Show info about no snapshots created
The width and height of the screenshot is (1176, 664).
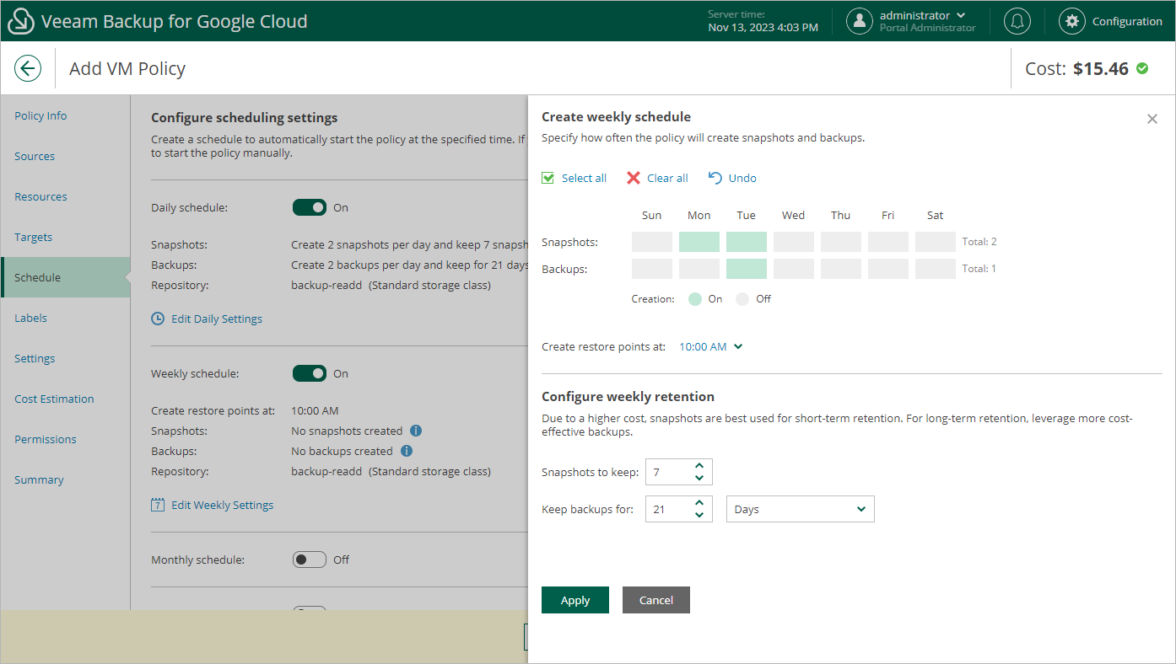pos(416,431)
